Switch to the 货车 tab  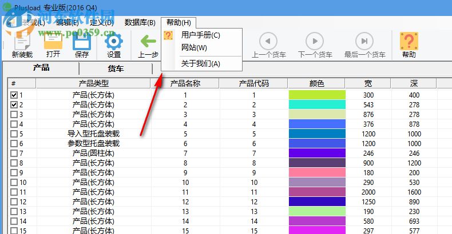[116, 68]
